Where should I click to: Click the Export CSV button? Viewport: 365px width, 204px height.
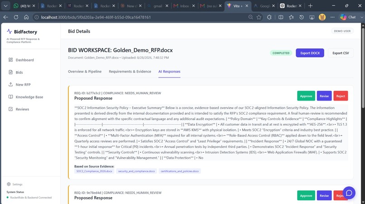[x=341, y=53]
